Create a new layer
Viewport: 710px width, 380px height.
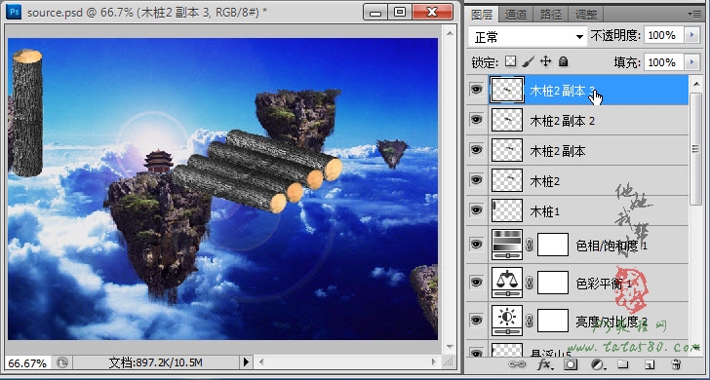(650, 364)
